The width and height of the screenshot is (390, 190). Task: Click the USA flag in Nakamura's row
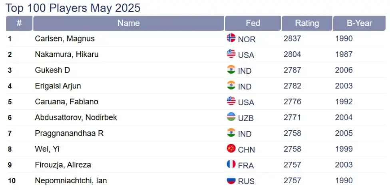[x=231, y=54]
